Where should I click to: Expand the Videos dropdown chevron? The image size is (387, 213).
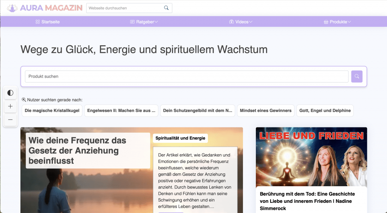[x=251, y=22]
